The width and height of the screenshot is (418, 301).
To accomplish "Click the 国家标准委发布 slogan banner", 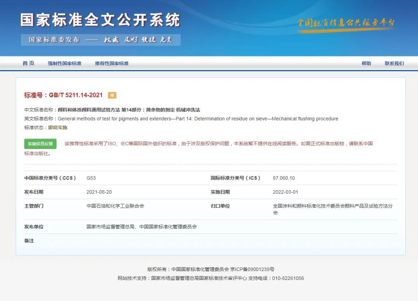I will pos(101,40).
